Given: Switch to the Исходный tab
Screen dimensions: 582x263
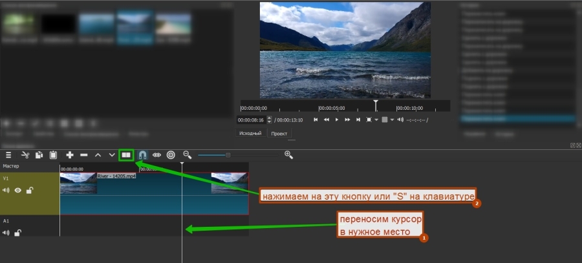Looking at the screenshot, I should coord(250,133).
